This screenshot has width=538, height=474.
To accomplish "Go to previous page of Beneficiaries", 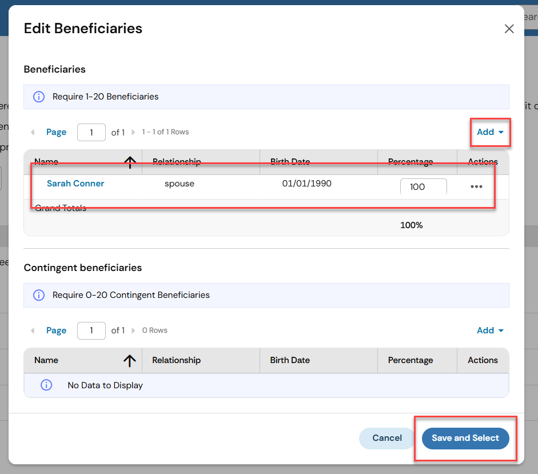I will point(33,132).
